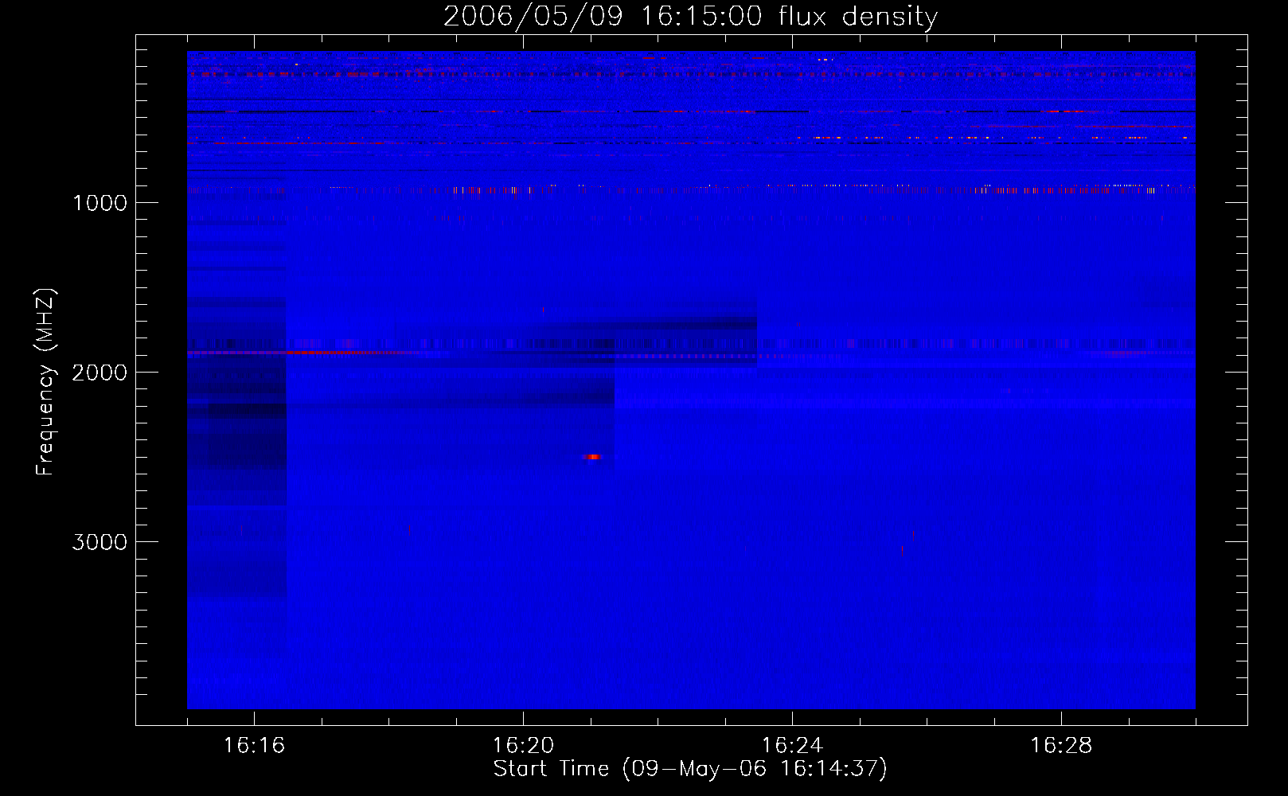Click the "Frequency (MHZ)" axis title
The width and height of the screenshot is (1288, 796).
pyautogui.click(x=45, y=382)
